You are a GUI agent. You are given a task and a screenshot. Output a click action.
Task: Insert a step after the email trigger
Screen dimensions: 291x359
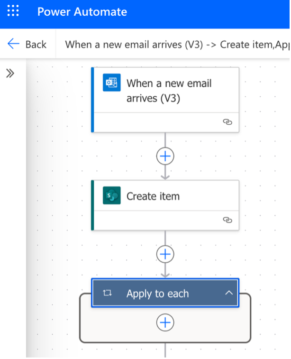[x=165, y=156]
